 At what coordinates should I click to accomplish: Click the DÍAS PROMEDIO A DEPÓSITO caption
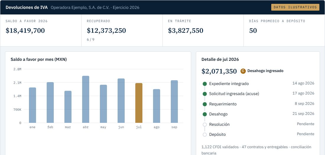pos(277,21)
